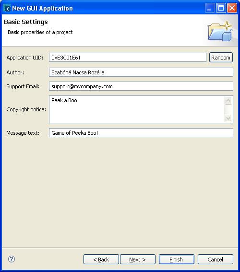Open the help question mark icon
This screenshot has width=240, height=272.
point(12,259)
